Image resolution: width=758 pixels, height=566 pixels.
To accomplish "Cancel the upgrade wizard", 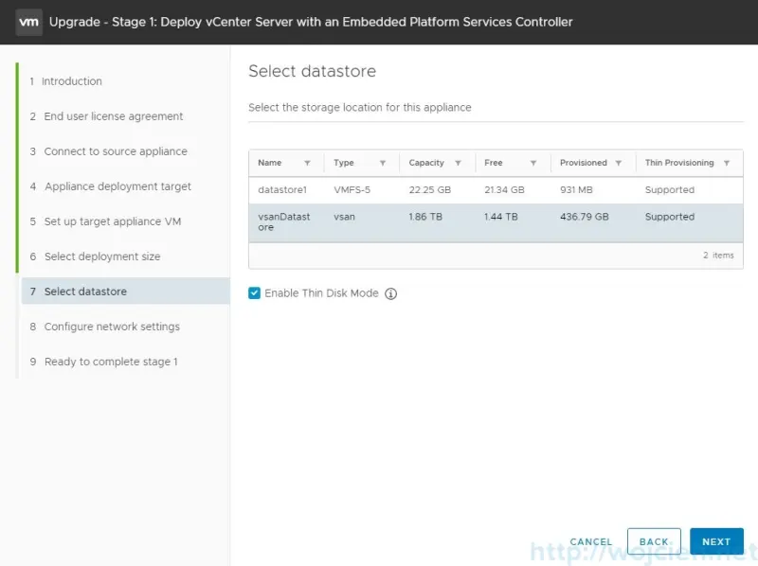I will pyautogui.click(x=591, y=541).
